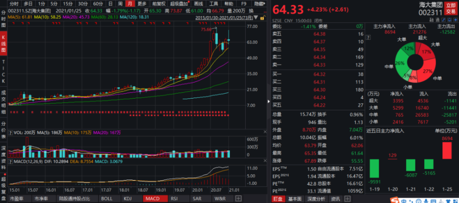Switch chart period to 5分
Image resolution: width=459 pixels, height=203 pixels.
tap(54, 4)
